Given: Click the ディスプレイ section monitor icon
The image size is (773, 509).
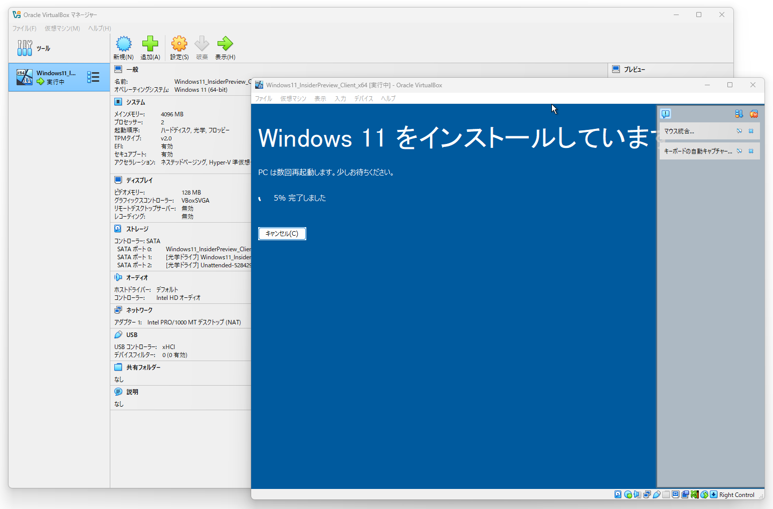Looking at the screenshot, I should [118, 180].
